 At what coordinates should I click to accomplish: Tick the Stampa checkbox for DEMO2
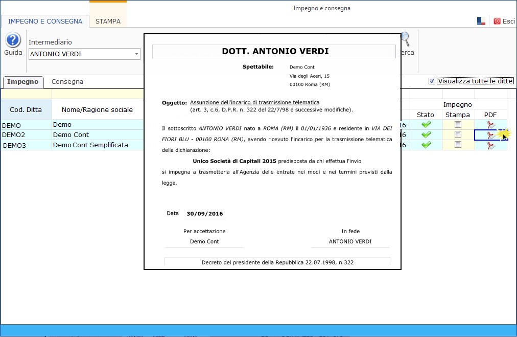(458, 134)
